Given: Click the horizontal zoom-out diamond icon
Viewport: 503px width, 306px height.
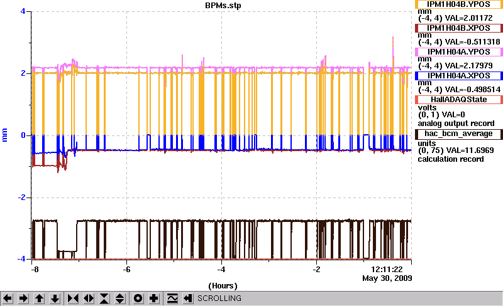Looking at the screenshot, I should coord(89,298).
